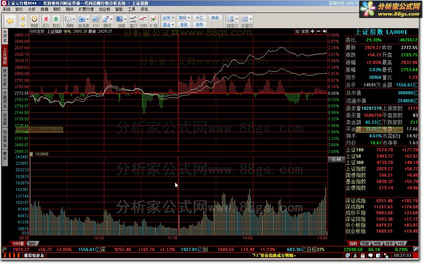This screenshot has height=264, width=423.
Task: Click the down arrow page button
Action: 23,24
